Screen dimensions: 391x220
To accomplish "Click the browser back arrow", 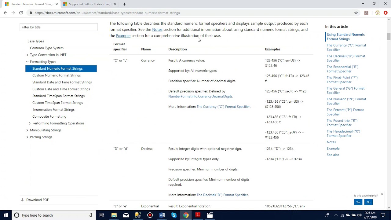I will coord(5,13).
